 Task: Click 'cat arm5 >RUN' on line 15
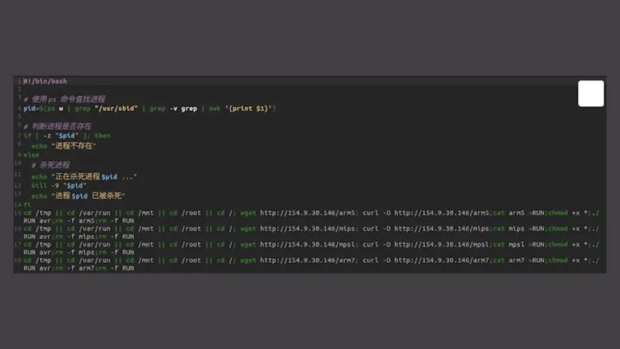[518, 213]
